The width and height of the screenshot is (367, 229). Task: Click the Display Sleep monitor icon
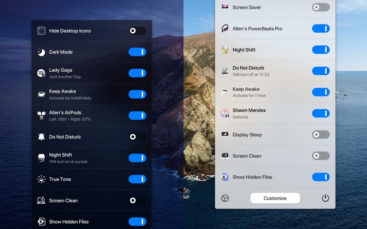point(225,134)
